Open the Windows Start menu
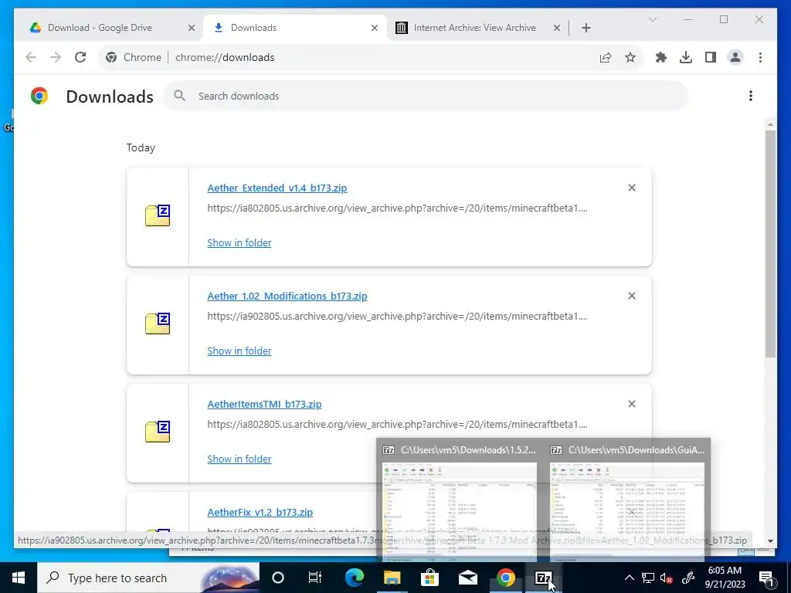This screenshot has height=593, width=791. pyautogui.click(x=19, y=578)
